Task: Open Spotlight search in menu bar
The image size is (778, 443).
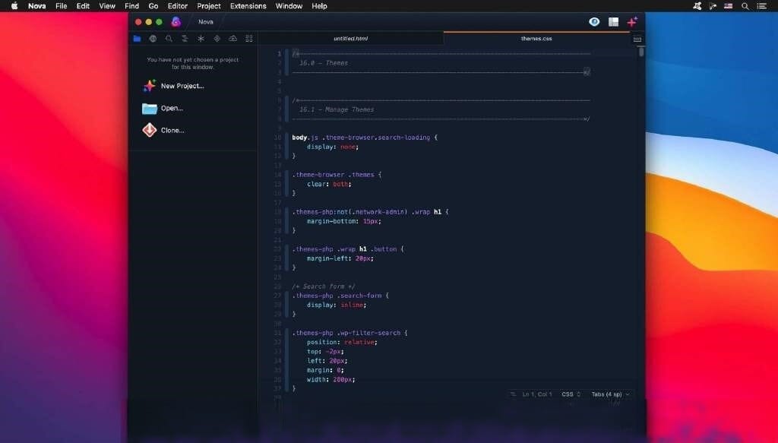Action: tap(745, 6)
